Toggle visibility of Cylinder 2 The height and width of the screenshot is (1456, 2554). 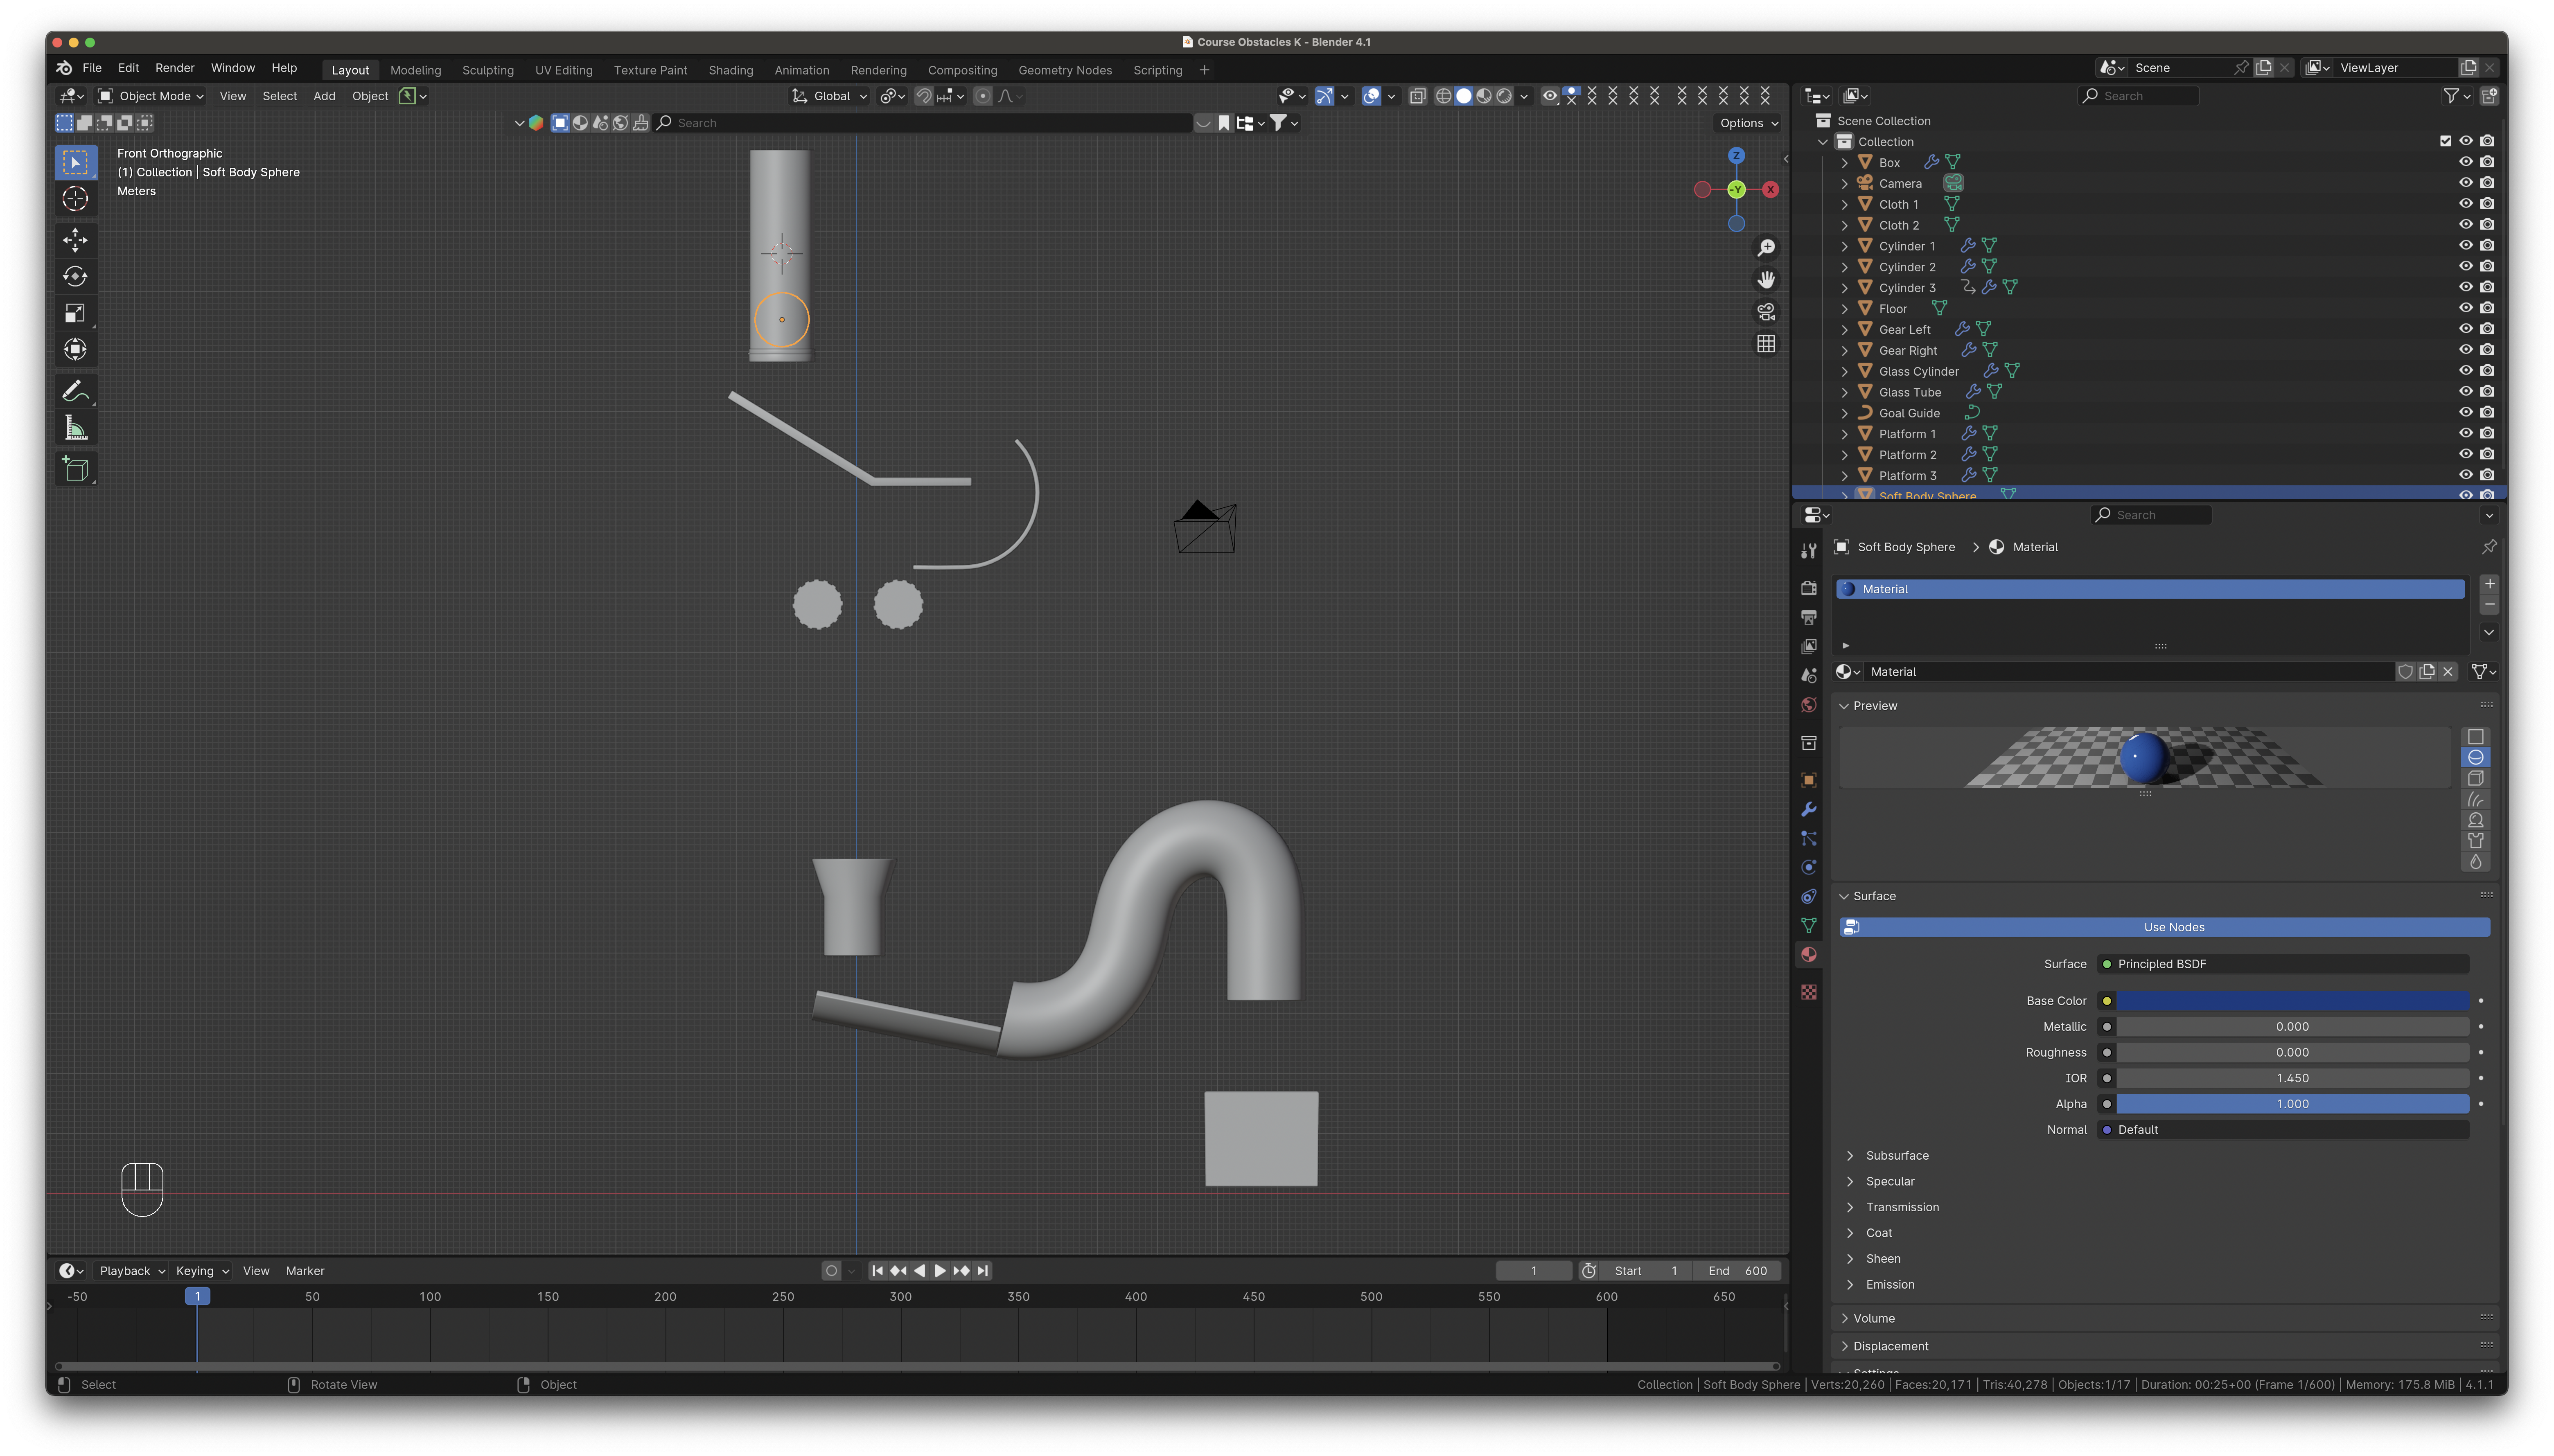pos(2465,267)
